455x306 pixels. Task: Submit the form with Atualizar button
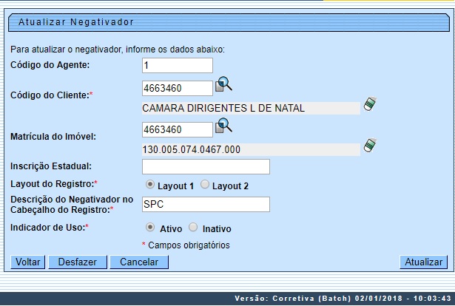[x=423, y=262]
